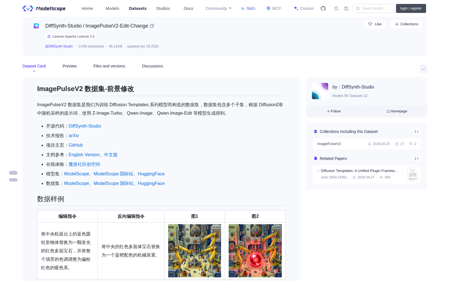
Task: Open the ImagePulseV2 collection entry
Action: [367, 144]
